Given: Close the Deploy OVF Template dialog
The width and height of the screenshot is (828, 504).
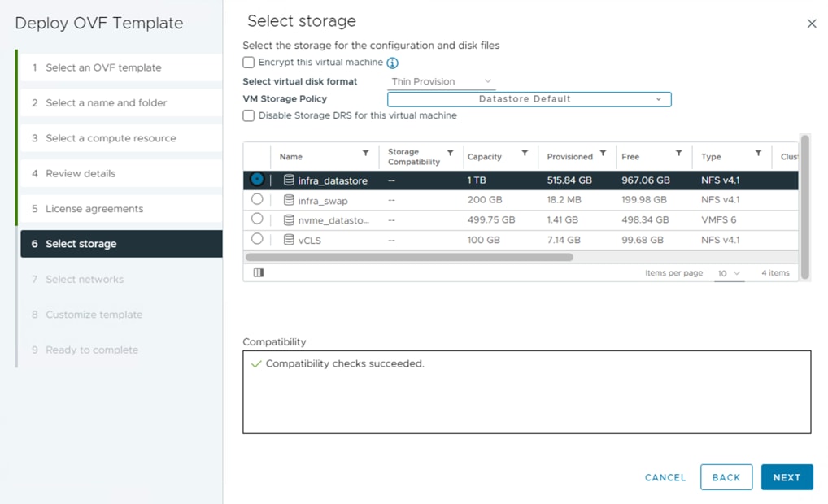Looking at the screenshot, I should (x=811, y=24).
